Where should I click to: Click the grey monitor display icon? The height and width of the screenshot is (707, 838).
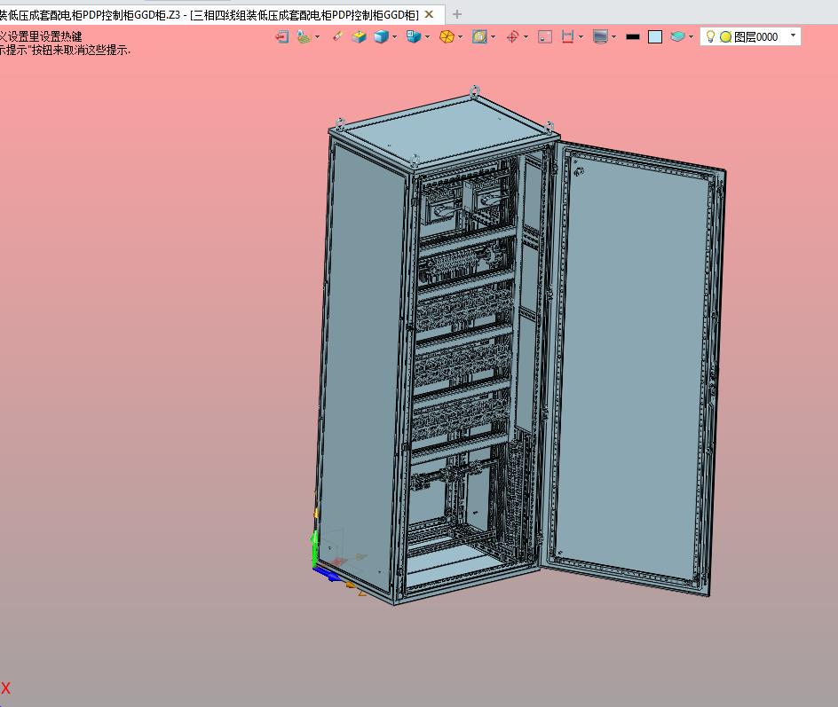pyautogui.click(x=600, y=37)
